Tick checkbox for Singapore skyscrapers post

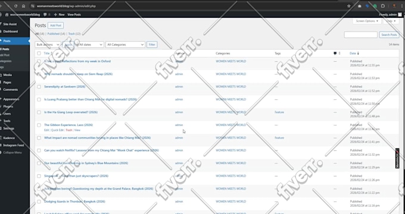39,176
